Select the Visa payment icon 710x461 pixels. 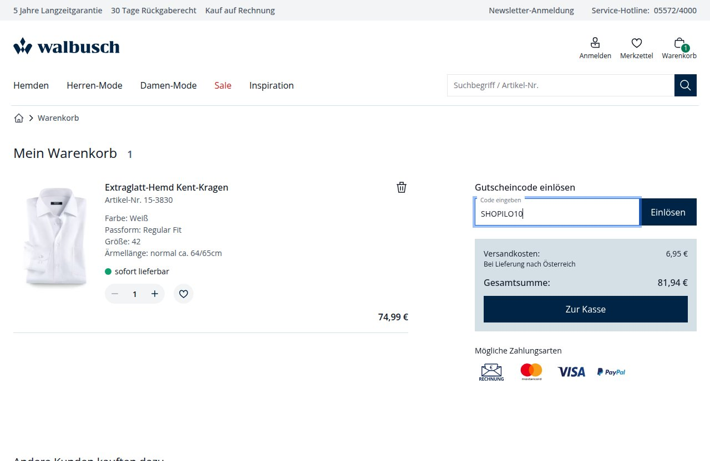pyautogui.click(x=571, y=372)
